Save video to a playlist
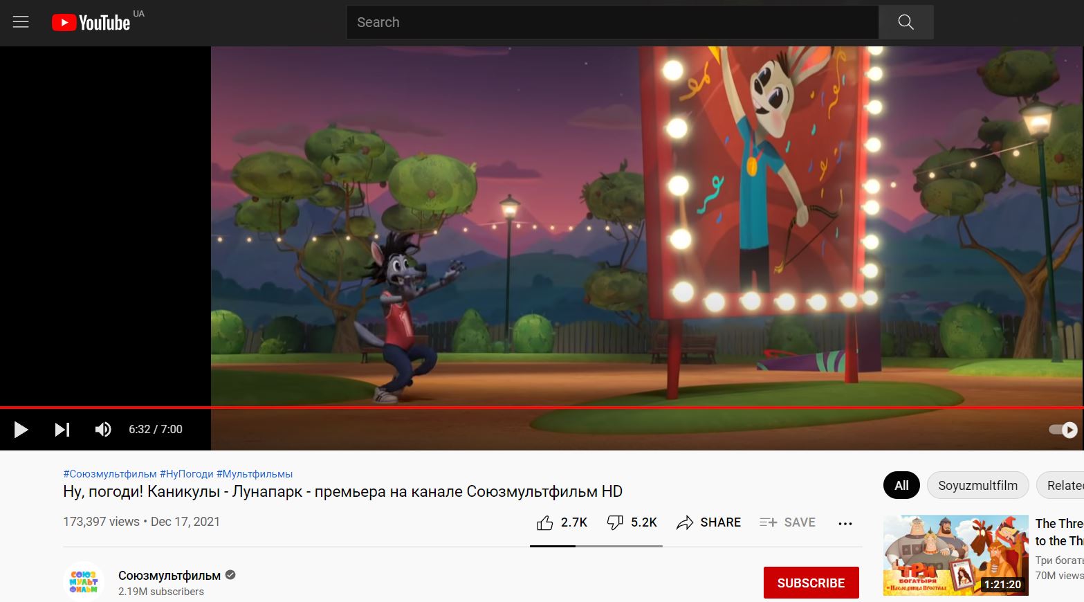The image size is (1084, 602). (x=787, y=522)
